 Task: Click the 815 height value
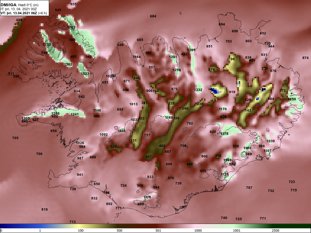pyautogui.click(x=31, y=63)
